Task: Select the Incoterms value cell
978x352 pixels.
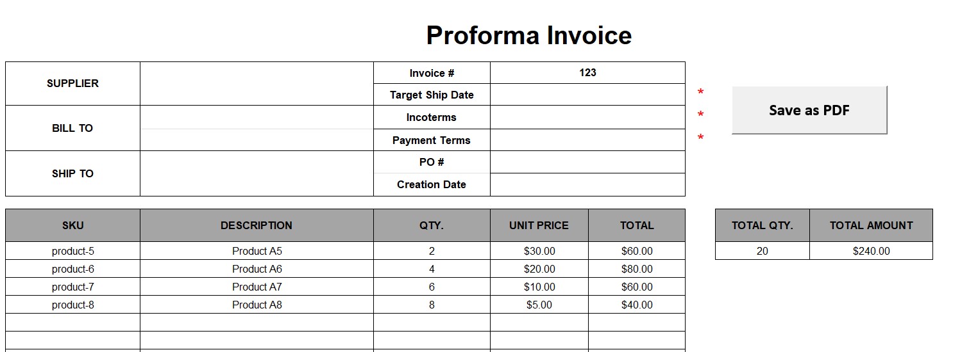Action: coord(587,117)
